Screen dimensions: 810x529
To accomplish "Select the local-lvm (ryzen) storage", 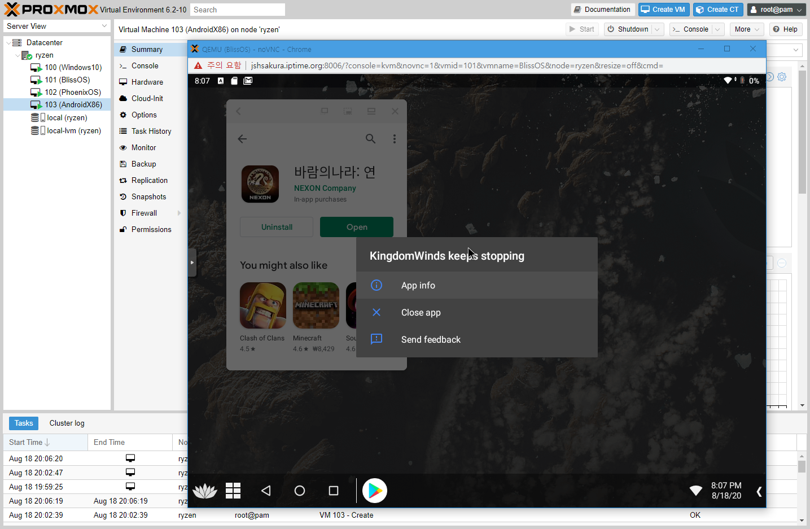I will (73, 130).
